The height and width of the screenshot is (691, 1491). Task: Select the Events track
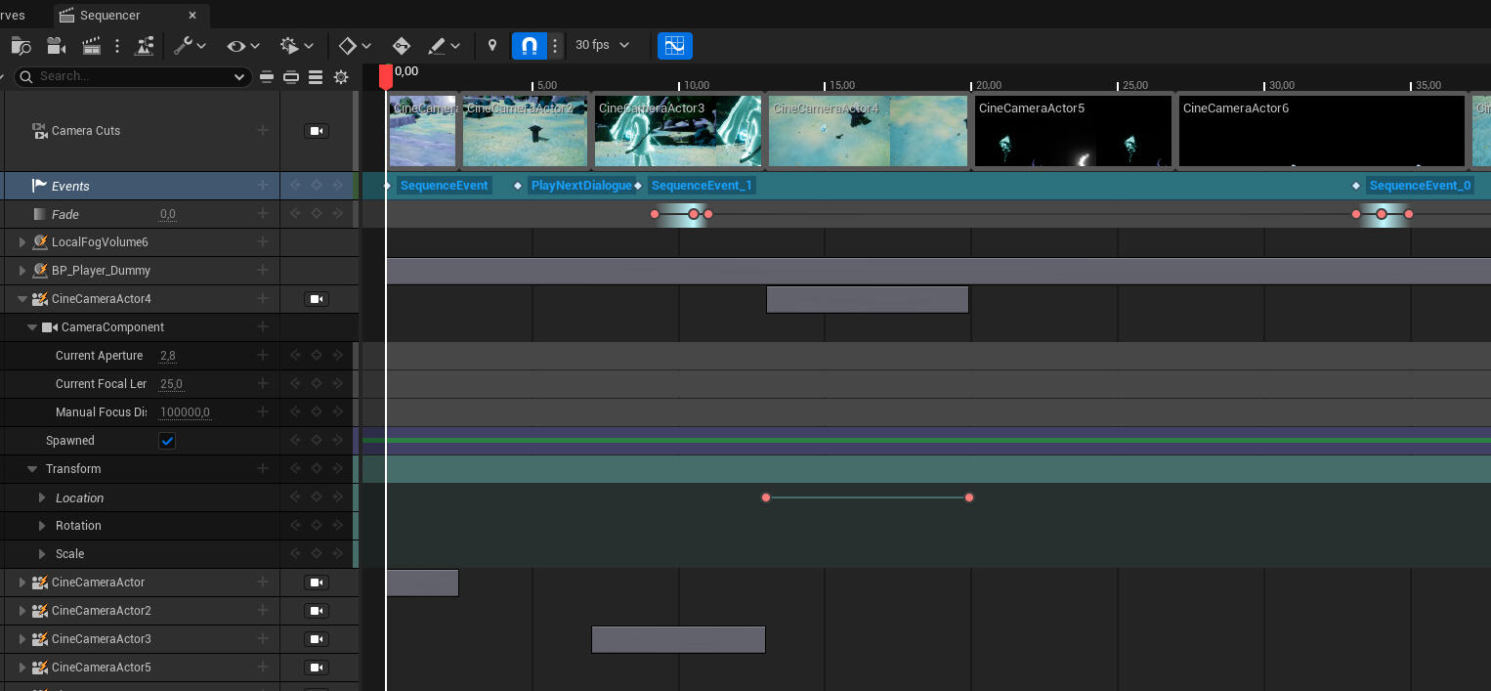point(70,186)
